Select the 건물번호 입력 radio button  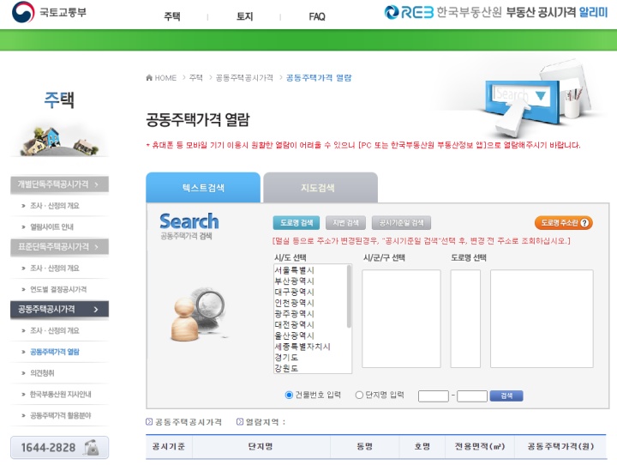(x=289, y=395)
